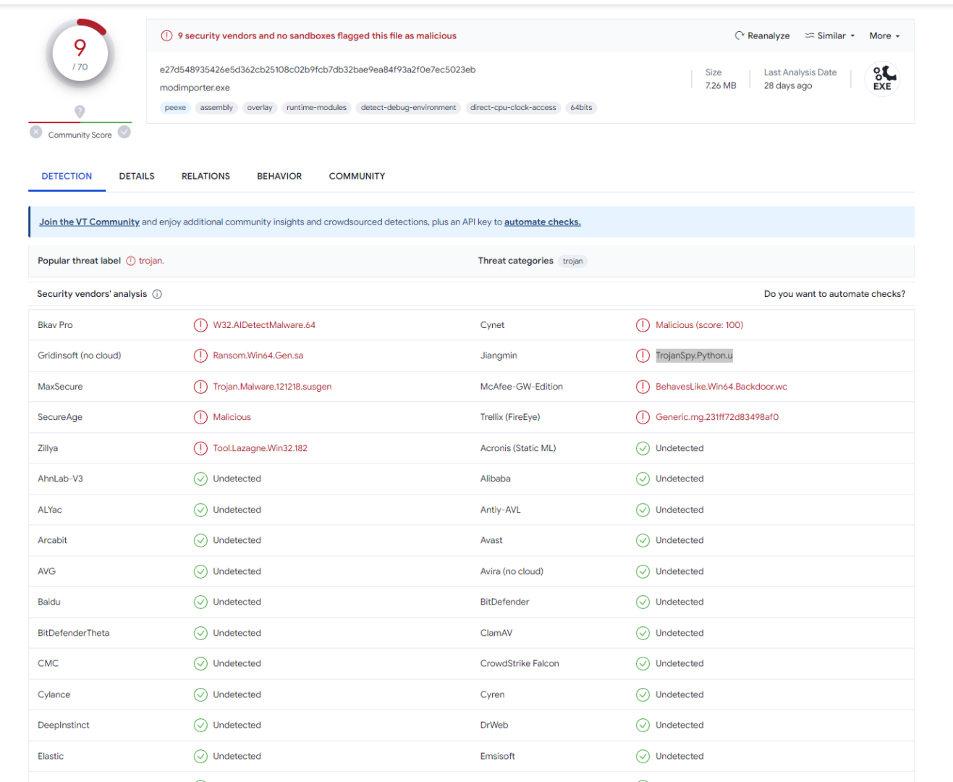Click the red alert icon in the malicious banner
The width and height of the screenshot is (953, 782).
(x=166, y=35)
